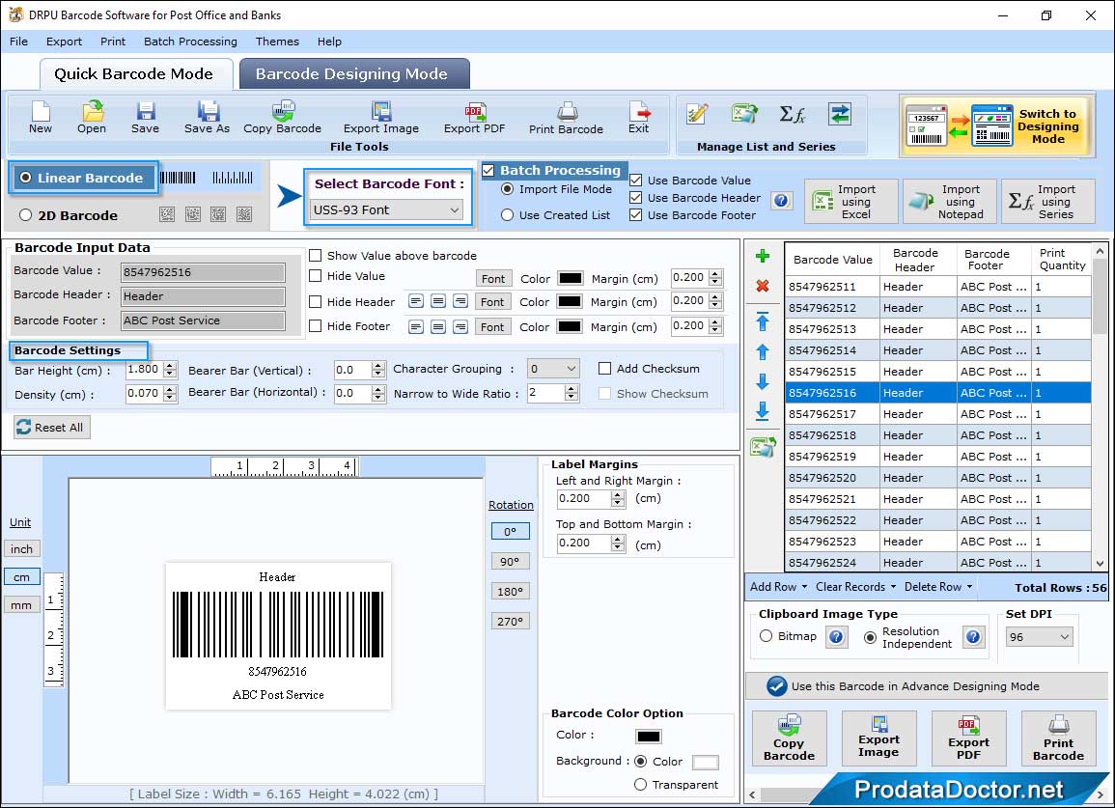1115x808 pixels.
Task: Enable Add Checksum checkbox
Action: 604,369
